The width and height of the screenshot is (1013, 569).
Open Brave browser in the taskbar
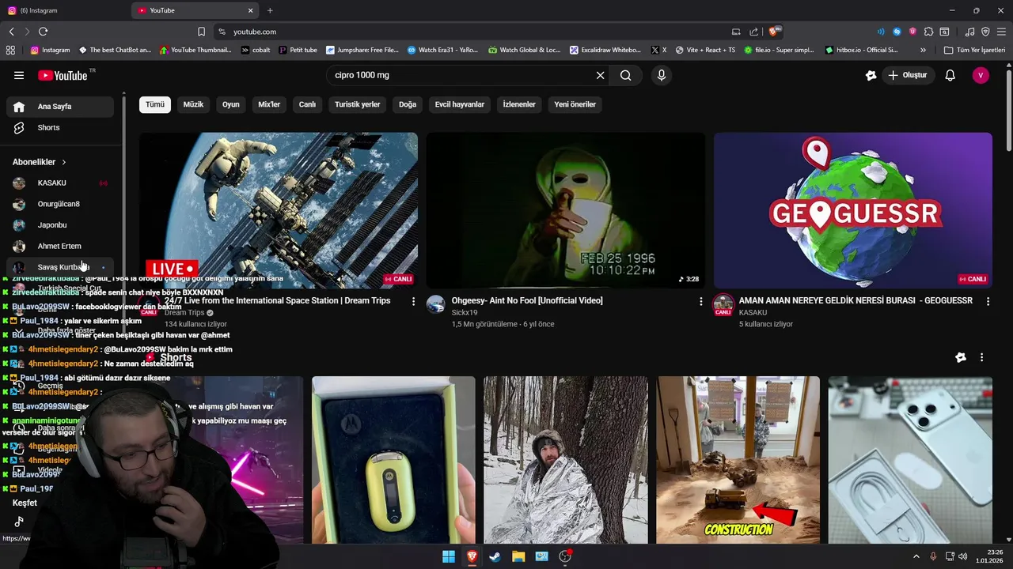pos(472,556)
